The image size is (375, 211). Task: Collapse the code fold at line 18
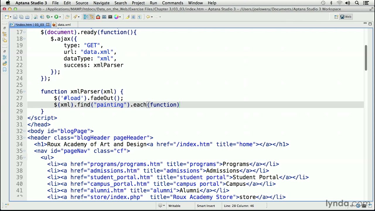(24, 39)
